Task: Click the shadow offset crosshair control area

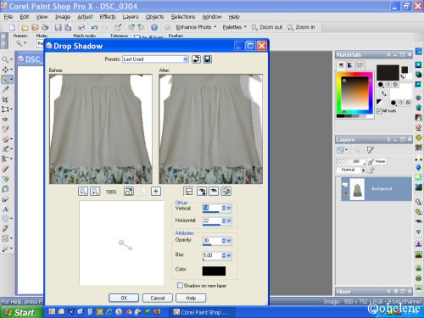Action: point(121,243)
